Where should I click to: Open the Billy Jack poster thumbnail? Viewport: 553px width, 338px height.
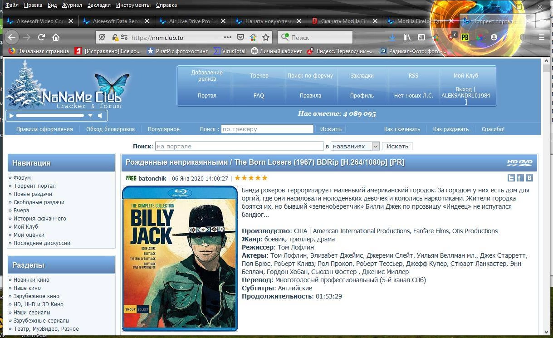(x=180, y=258)
